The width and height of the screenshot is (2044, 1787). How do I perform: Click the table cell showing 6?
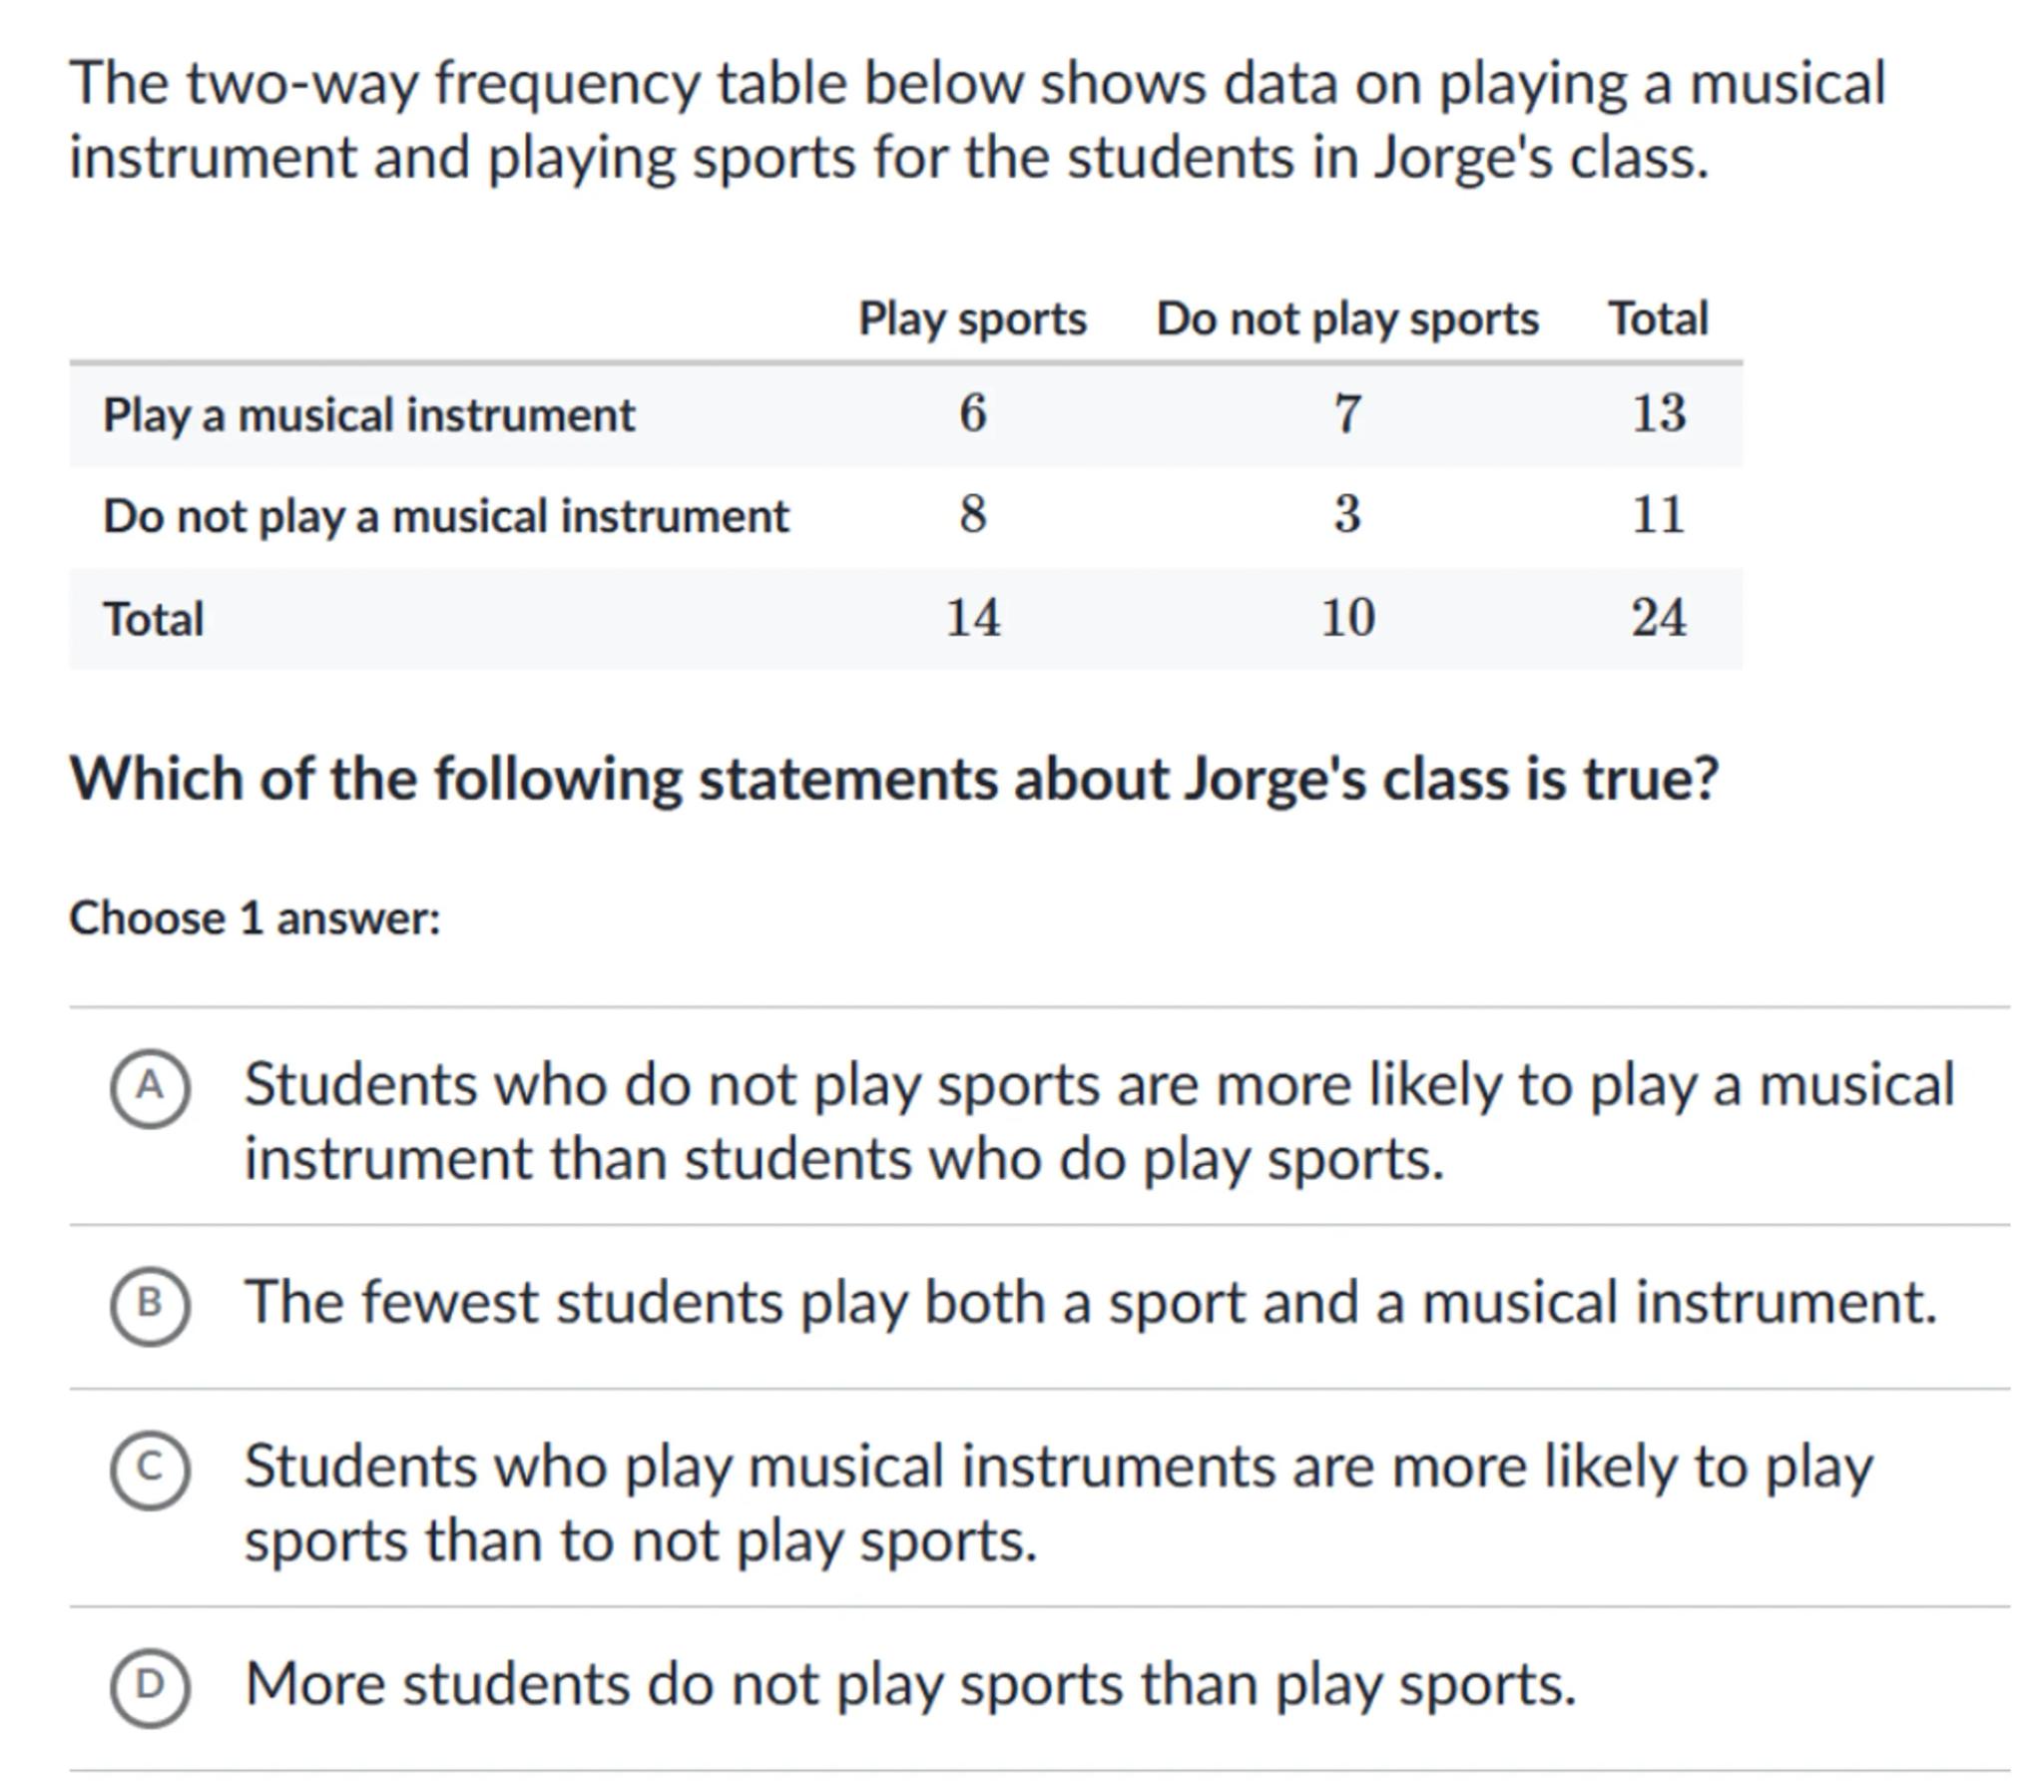973,413
